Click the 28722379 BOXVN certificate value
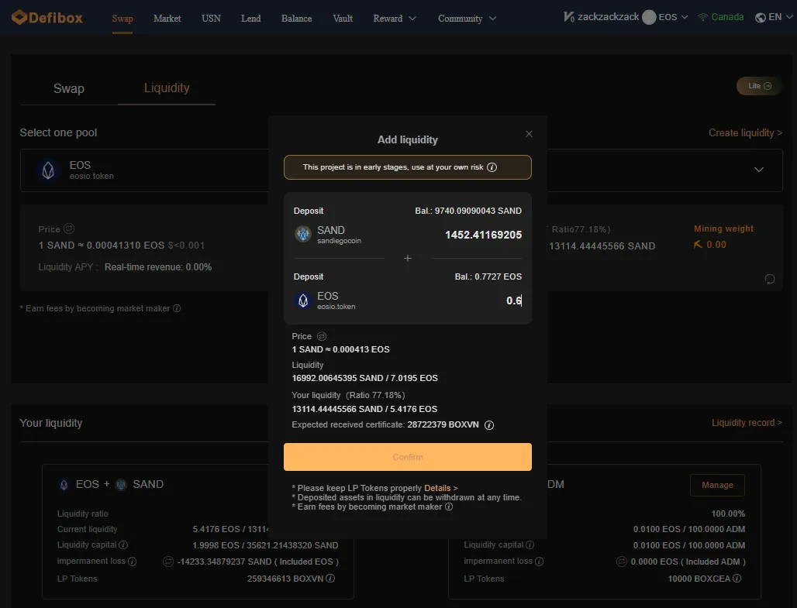Image resolution: width=797 pixels, height=608 pixels. click(x=443, y=424)
